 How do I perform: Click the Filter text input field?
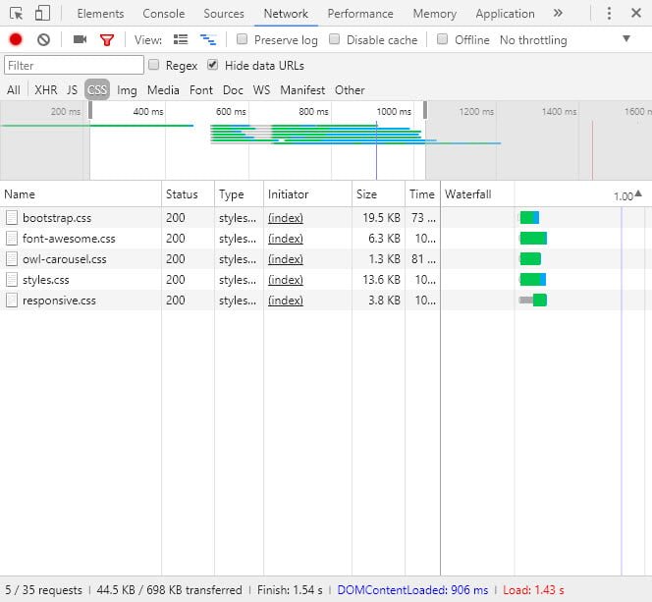tap(73, 66)
